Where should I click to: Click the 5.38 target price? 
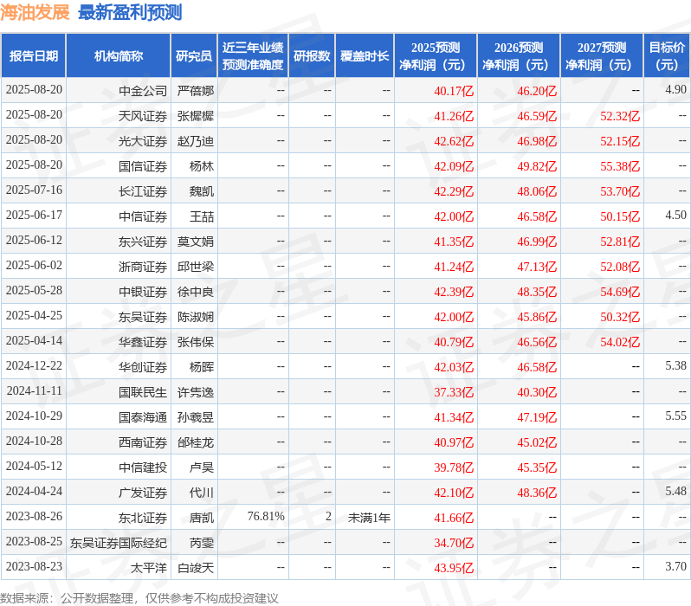coord(675,366)
